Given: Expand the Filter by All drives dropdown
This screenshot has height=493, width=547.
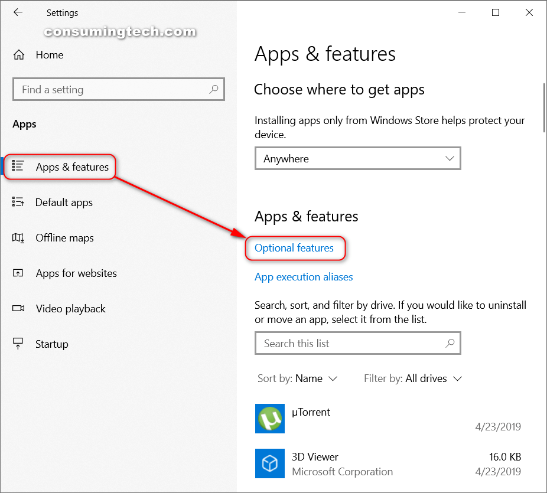Looking at the screenshot, I should [413, 378].
